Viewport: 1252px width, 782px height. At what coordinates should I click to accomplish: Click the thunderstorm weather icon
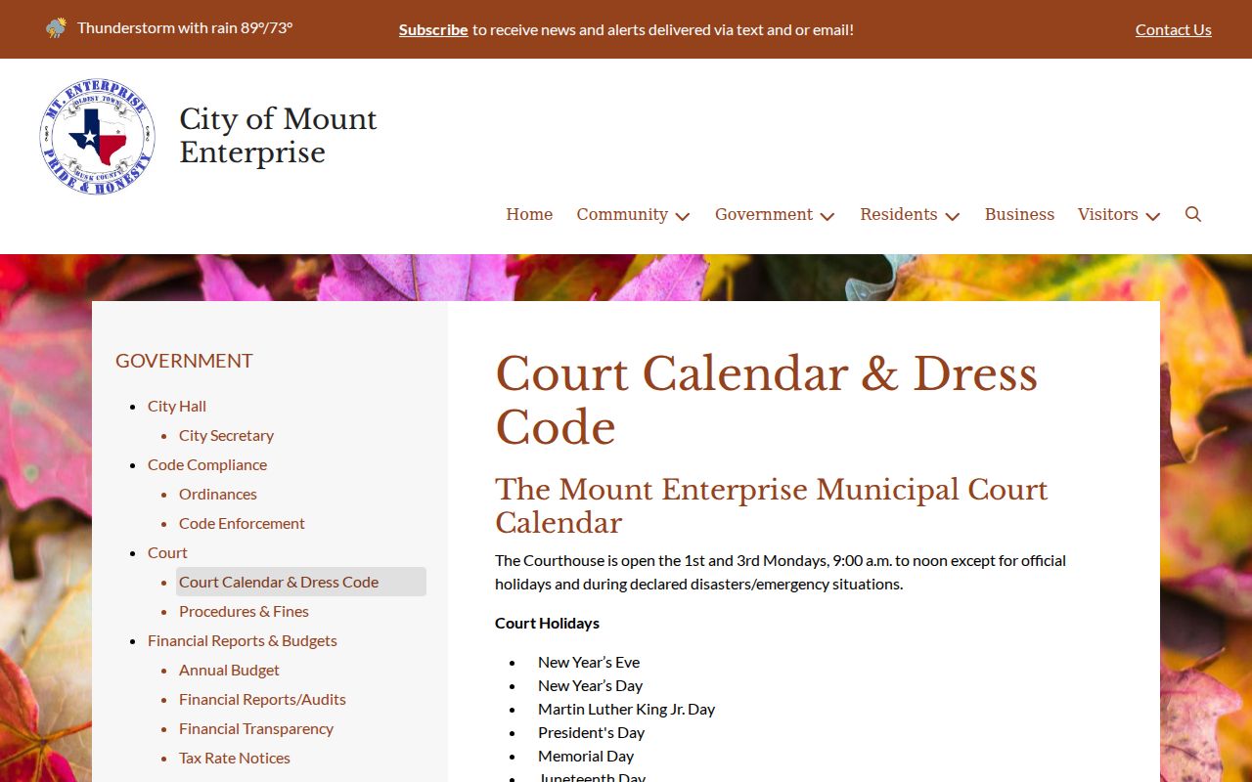[x=56, y=27]
